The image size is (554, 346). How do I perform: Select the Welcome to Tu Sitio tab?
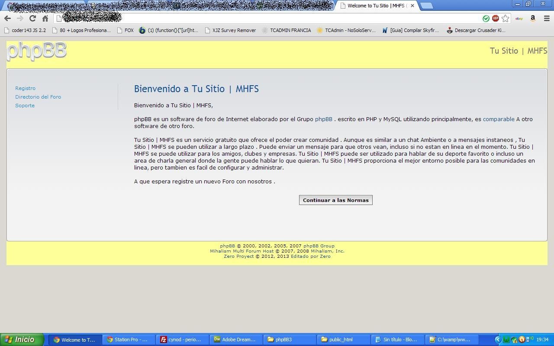coord(375,6)
